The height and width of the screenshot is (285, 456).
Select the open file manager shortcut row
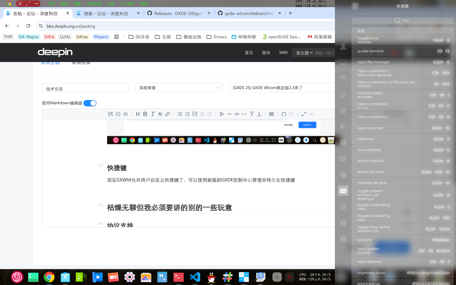coord(403,62)
